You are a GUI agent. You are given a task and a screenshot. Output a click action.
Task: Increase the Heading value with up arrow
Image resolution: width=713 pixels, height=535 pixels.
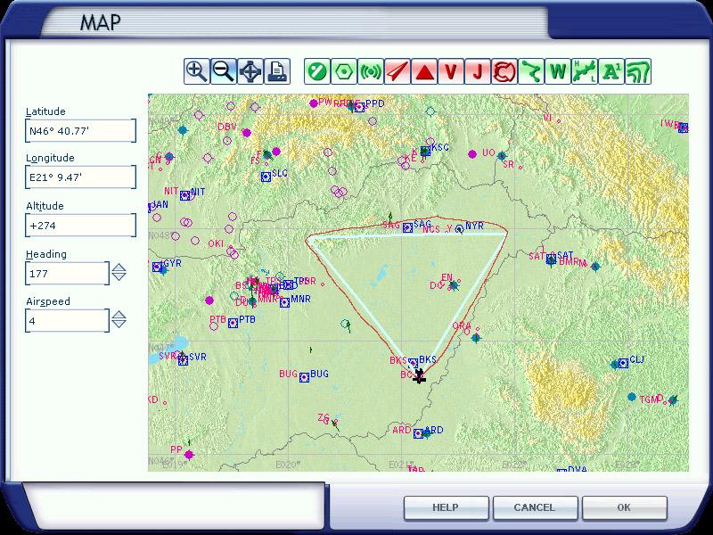point(119,267)
